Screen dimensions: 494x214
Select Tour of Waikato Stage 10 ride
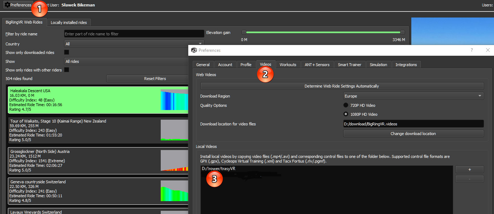click(x=98, y=130)
